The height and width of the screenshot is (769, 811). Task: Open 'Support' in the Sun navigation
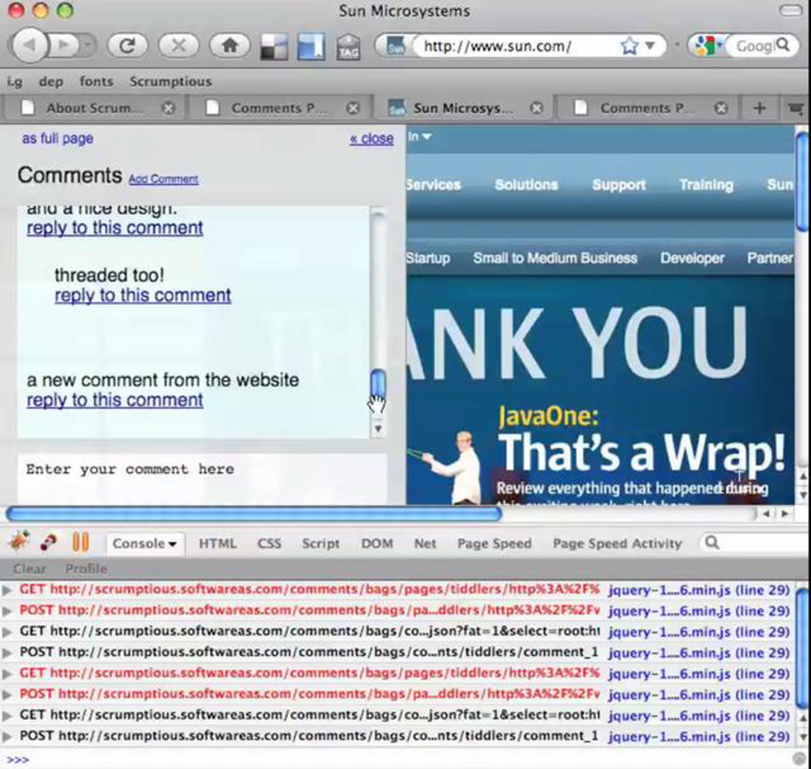coord(619,185)
